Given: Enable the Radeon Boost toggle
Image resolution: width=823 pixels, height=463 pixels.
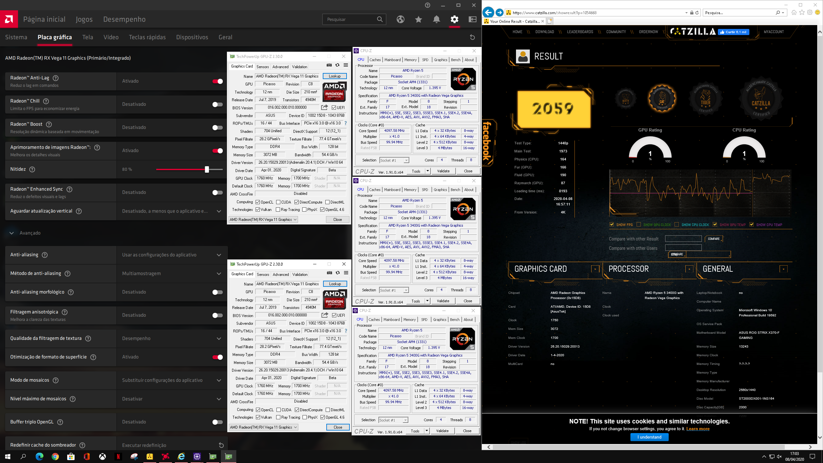Looking at the screenshot, I should 218,128.
